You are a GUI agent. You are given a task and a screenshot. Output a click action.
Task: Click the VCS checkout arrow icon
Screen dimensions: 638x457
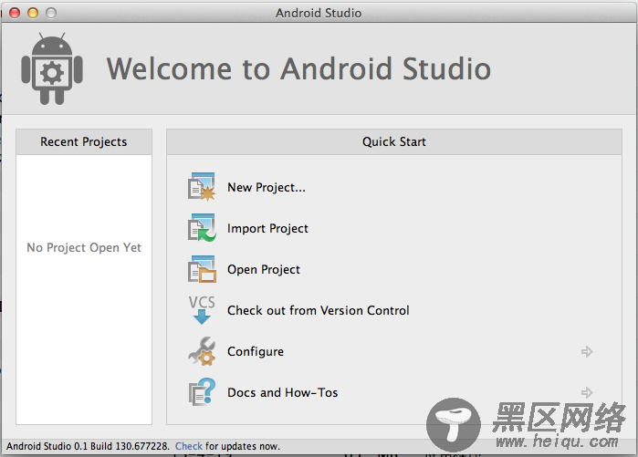(x=202, y=310)
